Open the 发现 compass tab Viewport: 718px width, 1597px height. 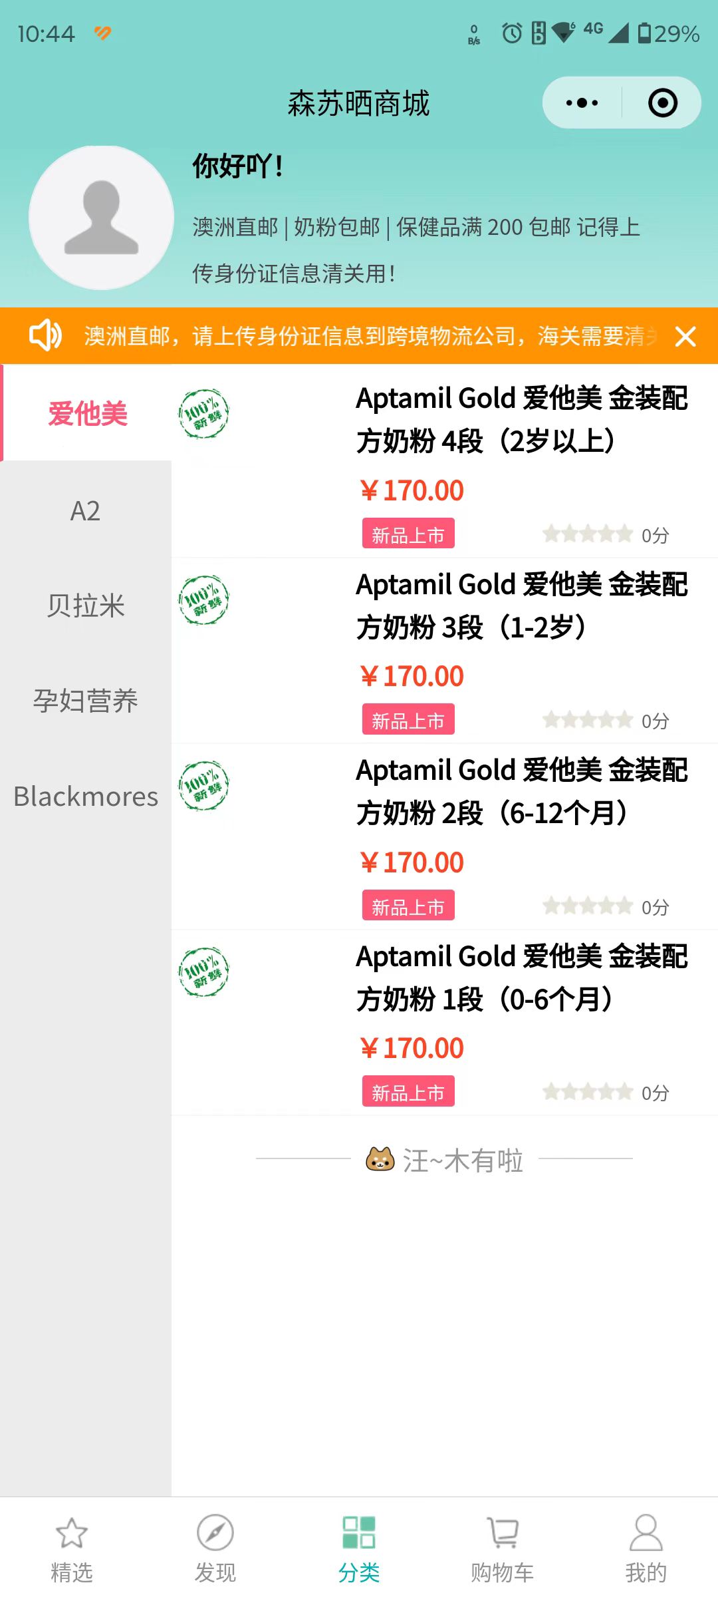[x=215, y=1547]
